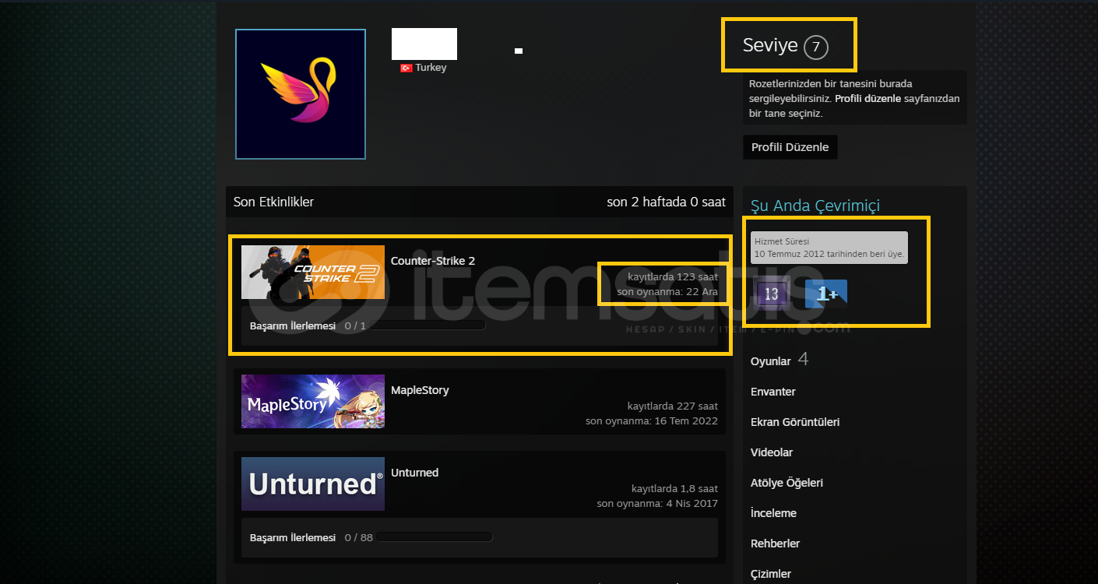Screen dimensions: 1098x584
Task: Click the Şu Anda Çevrimiçi status
Action: [x=815, y=206]
